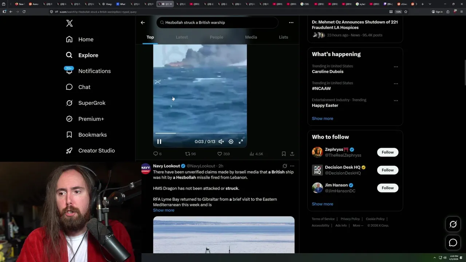Click the back arrow beside the search box

pyautogui.click(x=143, y=23)
